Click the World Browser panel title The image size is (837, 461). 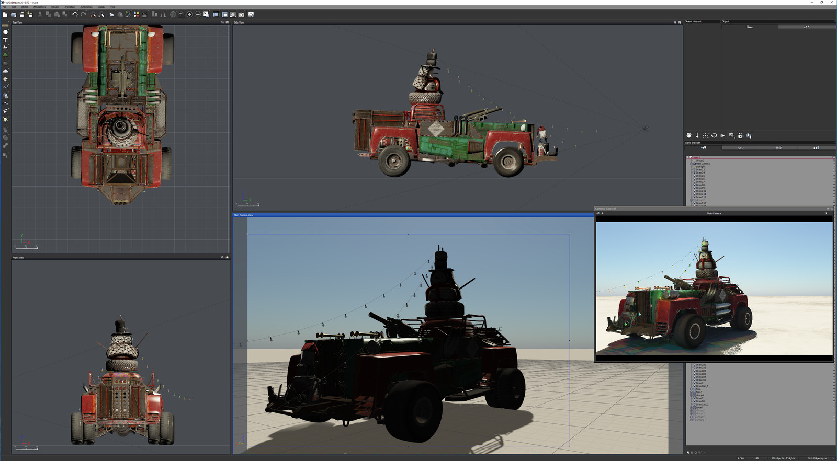click(693, 143)
